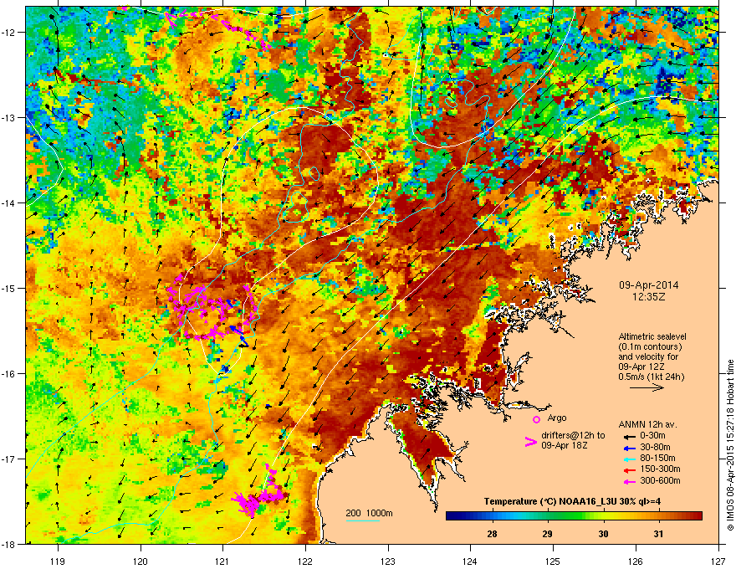Image resolution: width=736 pixels, height=569 pixels.
Task: Click the latitude axis label -15
Action: [9, 288]
